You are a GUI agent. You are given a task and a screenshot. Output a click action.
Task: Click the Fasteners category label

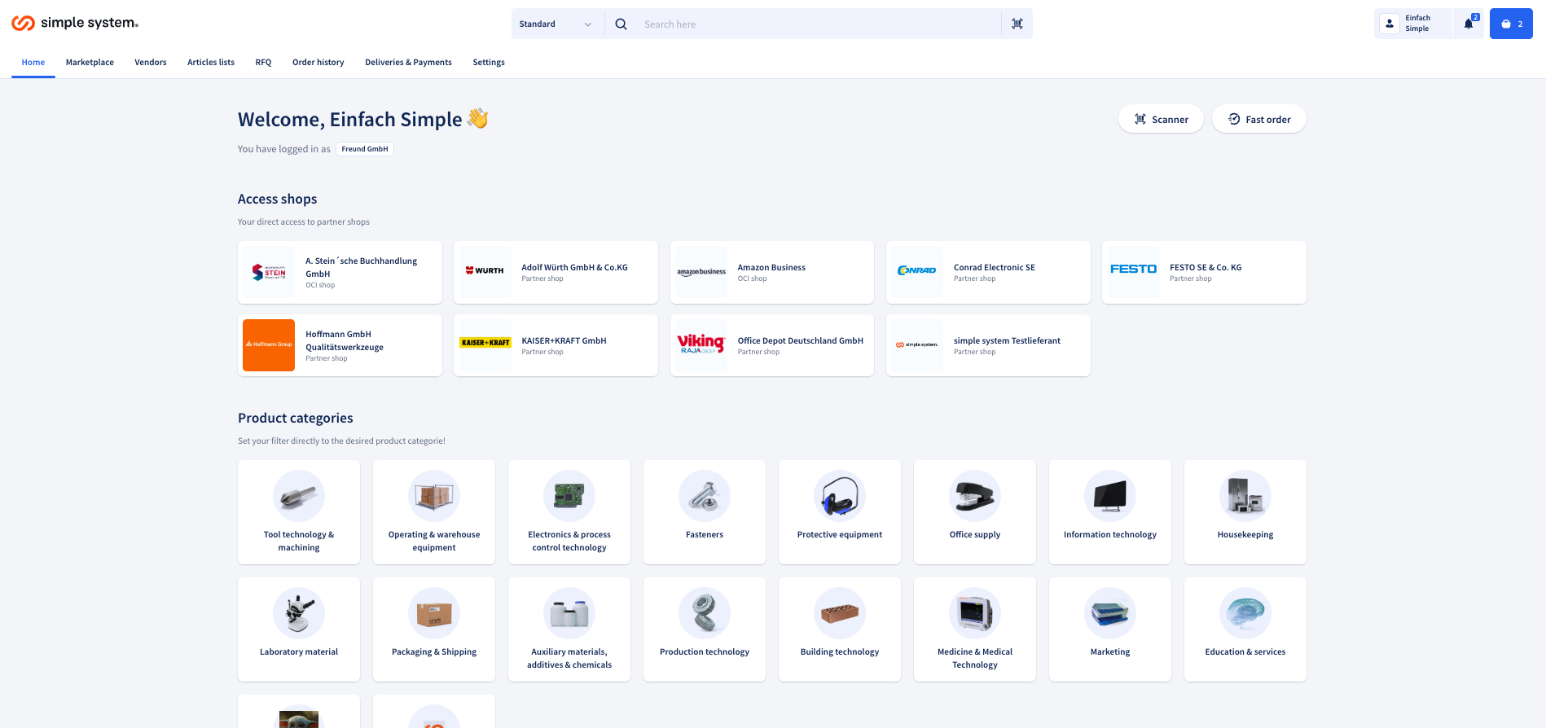click(x=705, y=535)
